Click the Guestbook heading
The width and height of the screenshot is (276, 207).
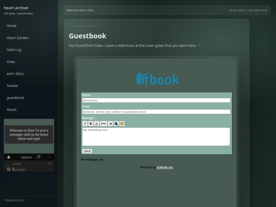[x=87, y=36]
